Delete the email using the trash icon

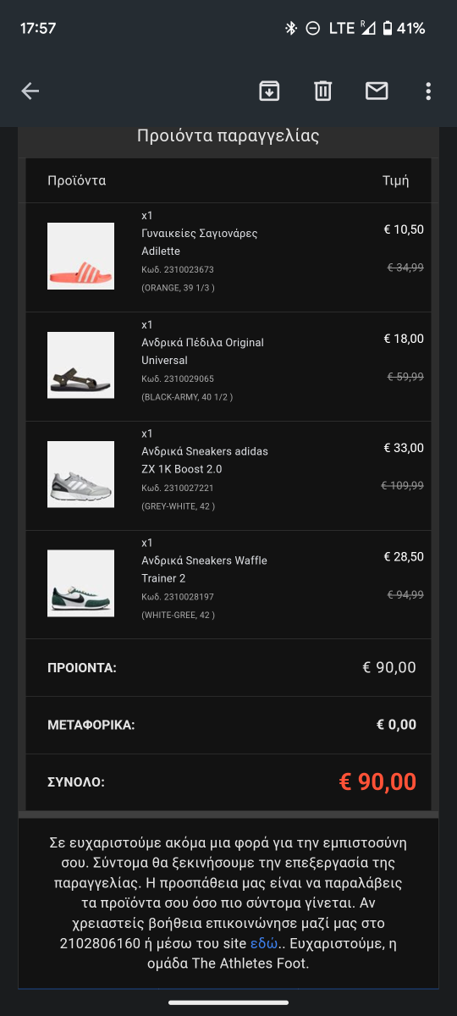coord(322,91)
